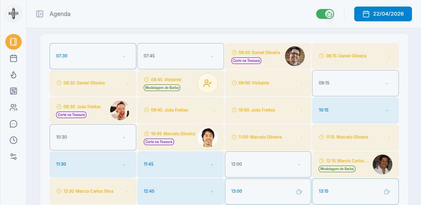Open the clients people icon in sidebar

[14, 108]
